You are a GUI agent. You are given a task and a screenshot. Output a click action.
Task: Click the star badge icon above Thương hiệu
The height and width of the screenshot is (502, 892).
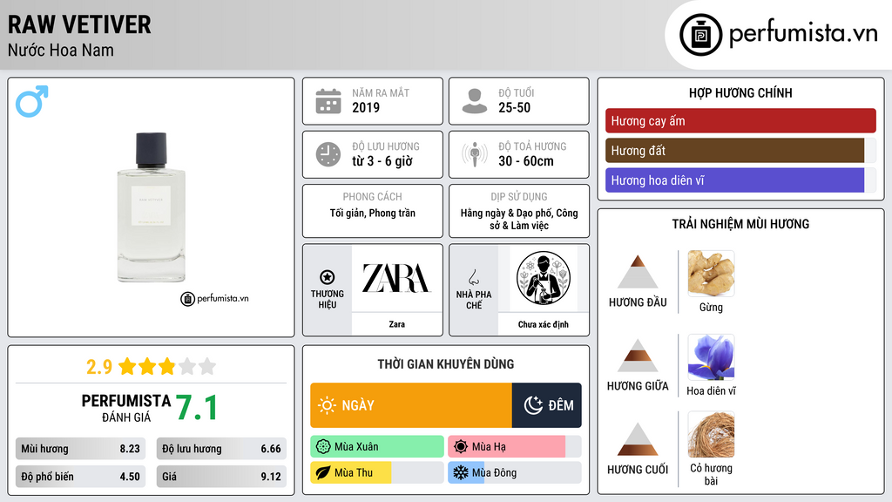(328, 277)
